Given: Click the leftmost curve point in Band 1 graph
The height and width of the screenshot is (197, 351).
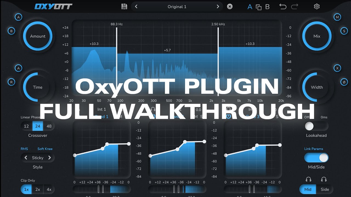Looking at the screenshot, I should pyautogui.click(x=75, y=155).
